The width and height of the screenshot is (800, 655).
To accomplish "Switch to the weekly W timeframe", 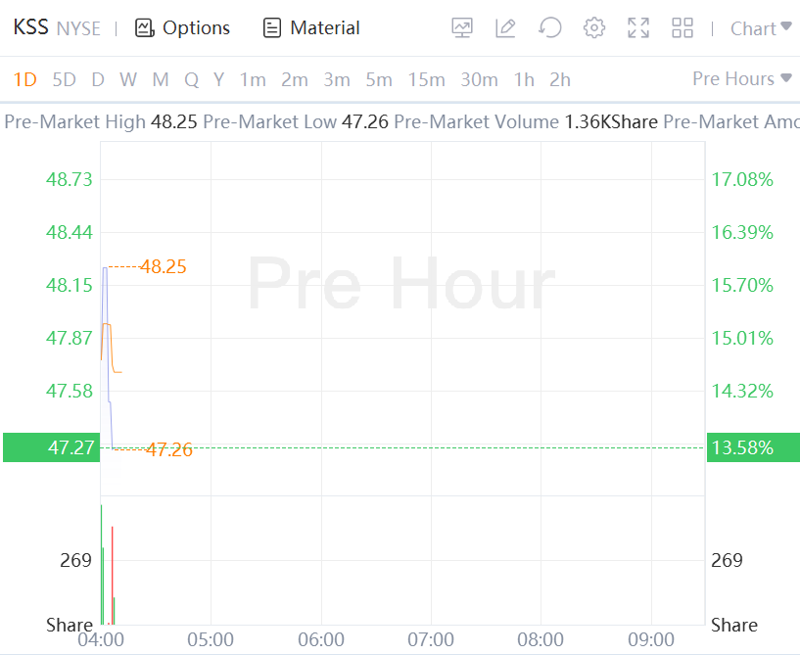I will [128, 79].
